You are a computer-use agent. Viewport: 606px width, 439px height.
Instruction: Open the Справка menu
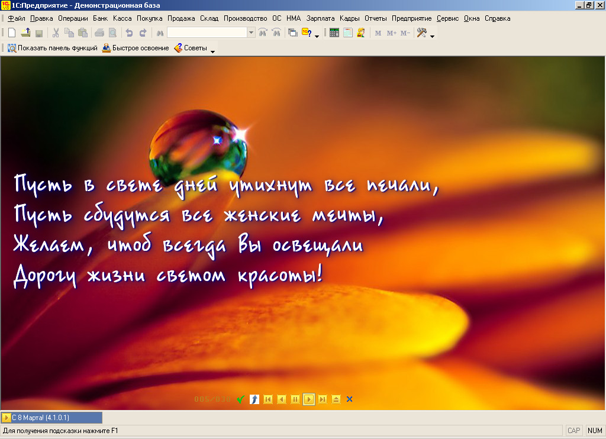click(x=497, y=18)
